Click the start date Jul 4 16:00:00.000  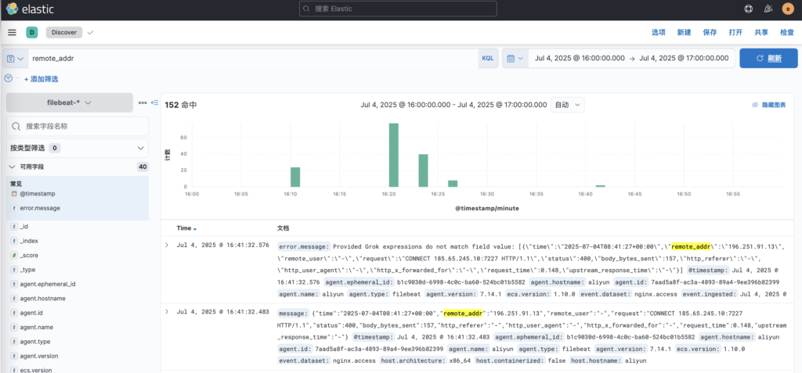pos(580,58)
